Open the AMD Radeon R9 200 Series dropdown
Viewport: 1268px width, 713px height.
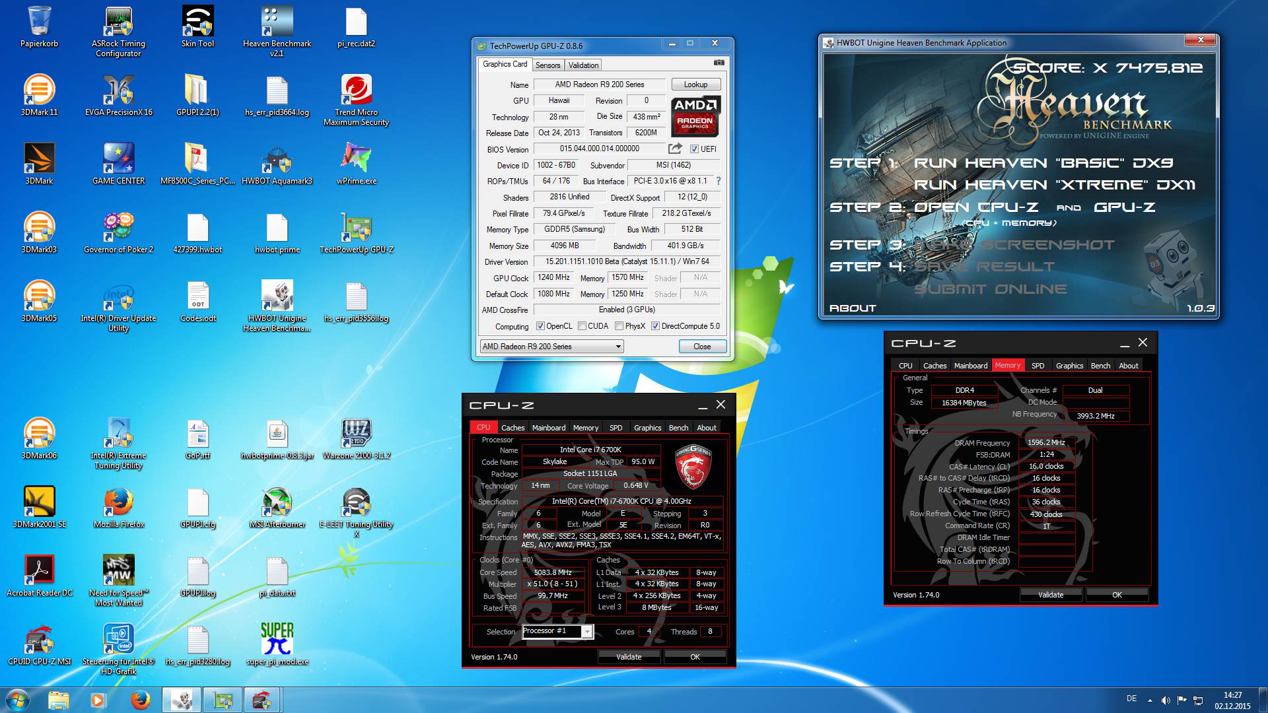[551, 347]
